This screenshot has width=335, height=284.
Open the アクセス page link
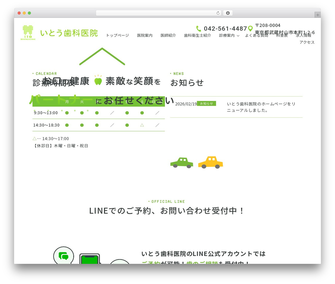coord(307,42)
